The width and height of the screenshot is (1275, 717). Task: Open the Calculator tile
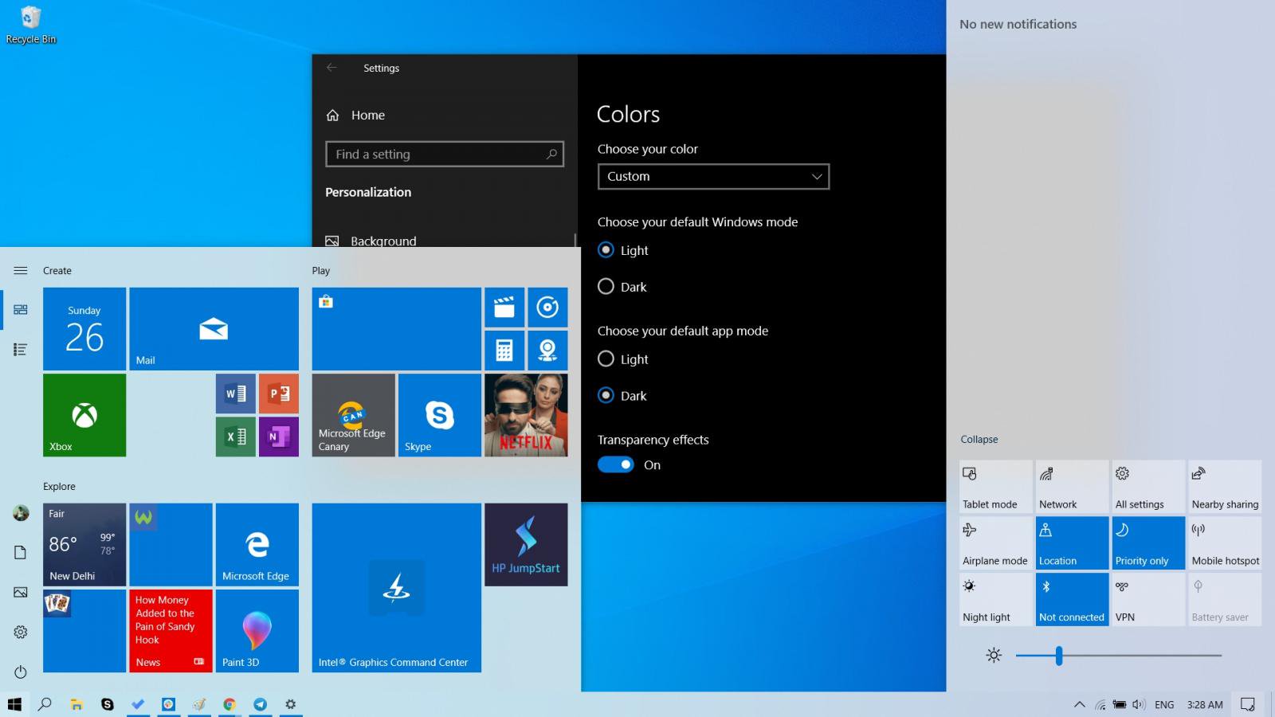(504, 351)
